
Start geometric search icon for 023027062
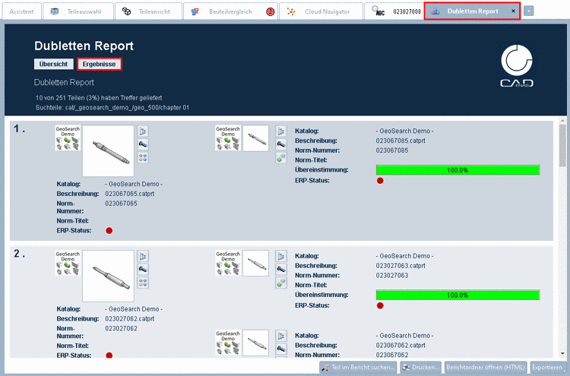click(x=143, y=283)
